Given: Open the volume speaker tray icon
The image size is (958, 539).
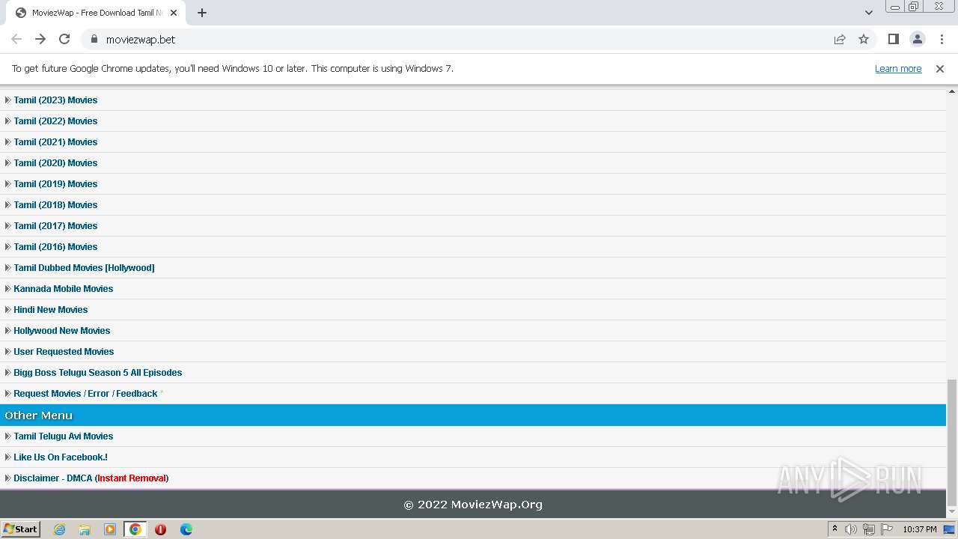Looking at the screenshot, I should click(x=851, y=529).
